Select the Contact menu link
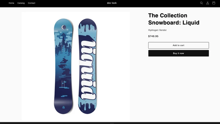 tap(32, 3)
